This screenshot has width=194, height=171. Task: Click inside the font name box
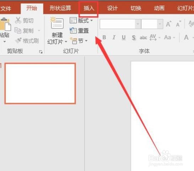click(x=117, y=24)
